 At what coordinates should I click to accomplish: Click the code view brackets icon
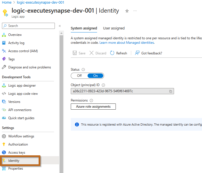point(4,93)
